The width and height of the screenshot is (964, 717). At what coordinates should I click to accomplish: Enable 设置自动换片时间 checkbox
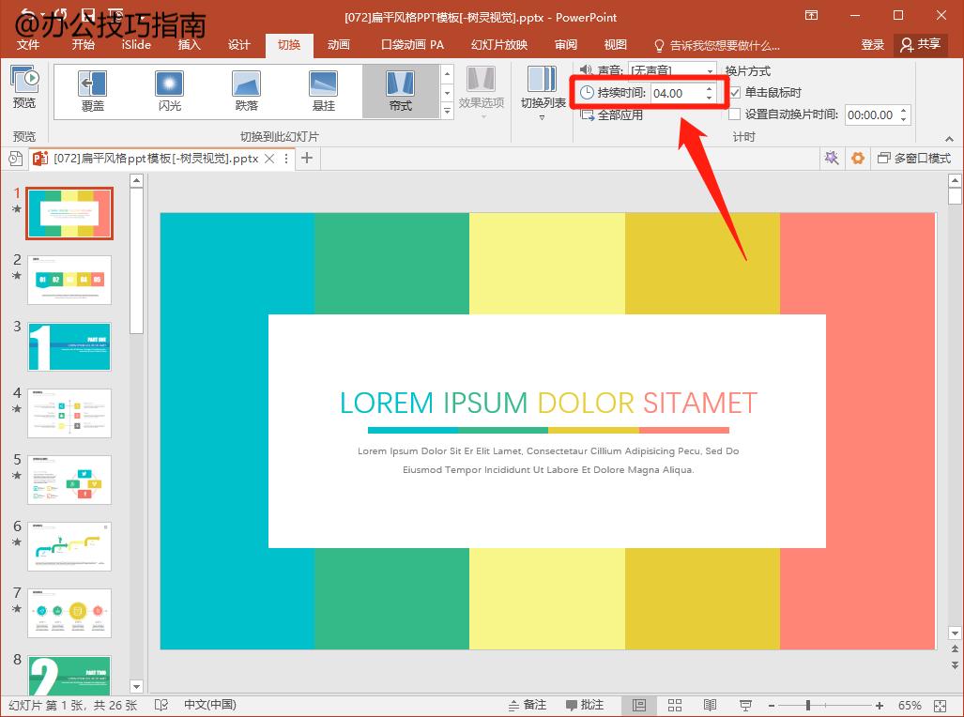tap(735, 114)
